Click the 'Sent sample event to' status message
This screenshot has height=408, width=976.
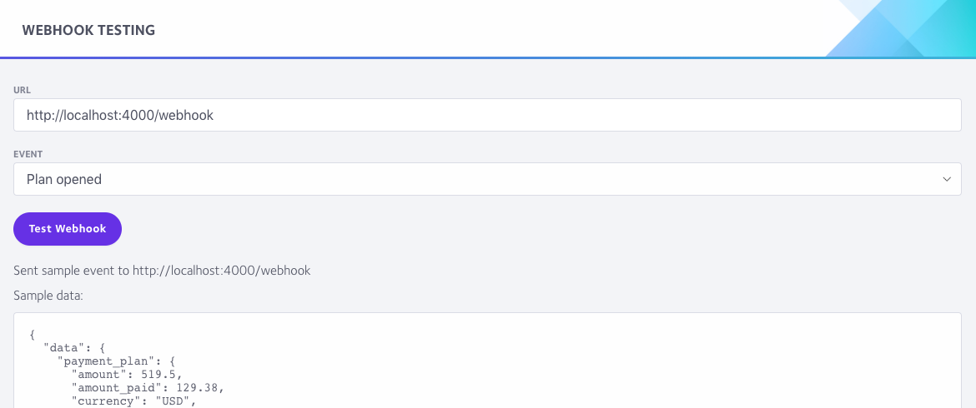pyautogui.click(x=162, y=271)
